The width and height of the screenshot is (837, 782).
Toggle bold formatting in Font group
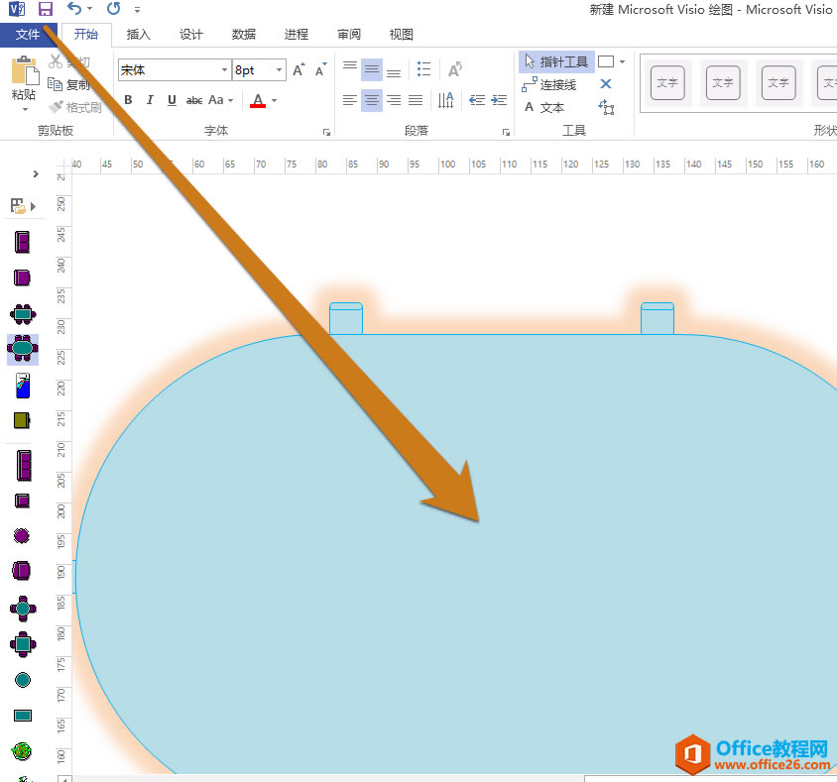[127, 100]
